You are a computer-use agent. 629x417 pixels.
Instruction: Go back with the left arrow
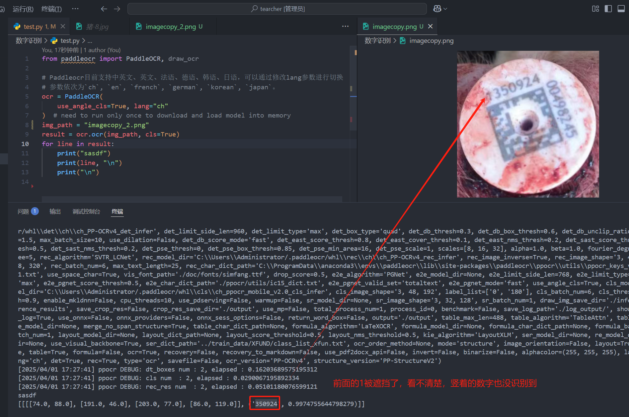104,9
